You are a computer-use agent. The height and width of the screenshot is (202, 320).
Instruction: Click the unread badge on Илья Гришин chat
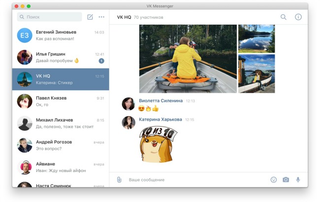[x=101, y=61]
